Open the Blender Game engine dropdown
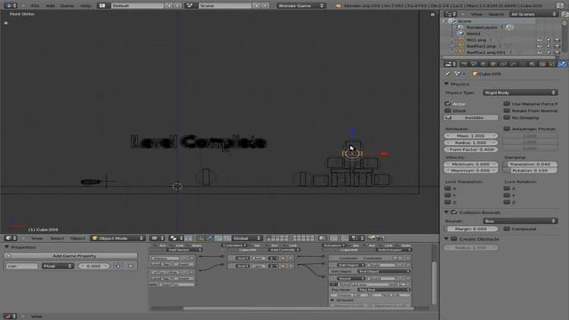The height and width of the screenshot is (320, 569). (301, 5)
